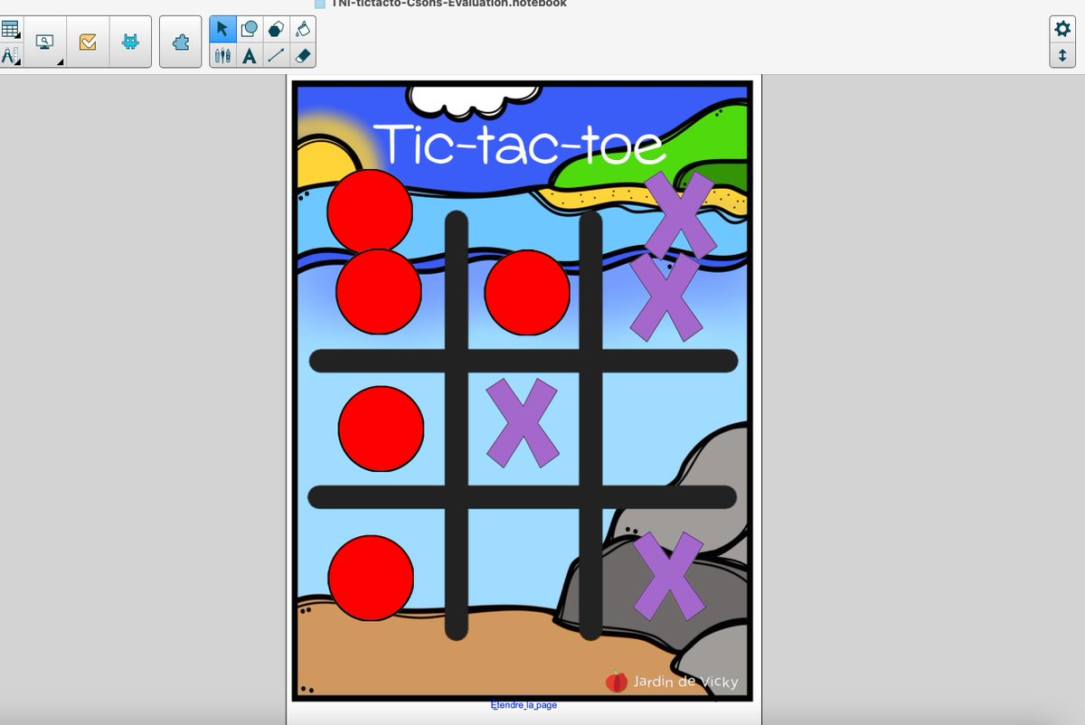
Task: Choose the Lines tool
Action: pos(276,55)
